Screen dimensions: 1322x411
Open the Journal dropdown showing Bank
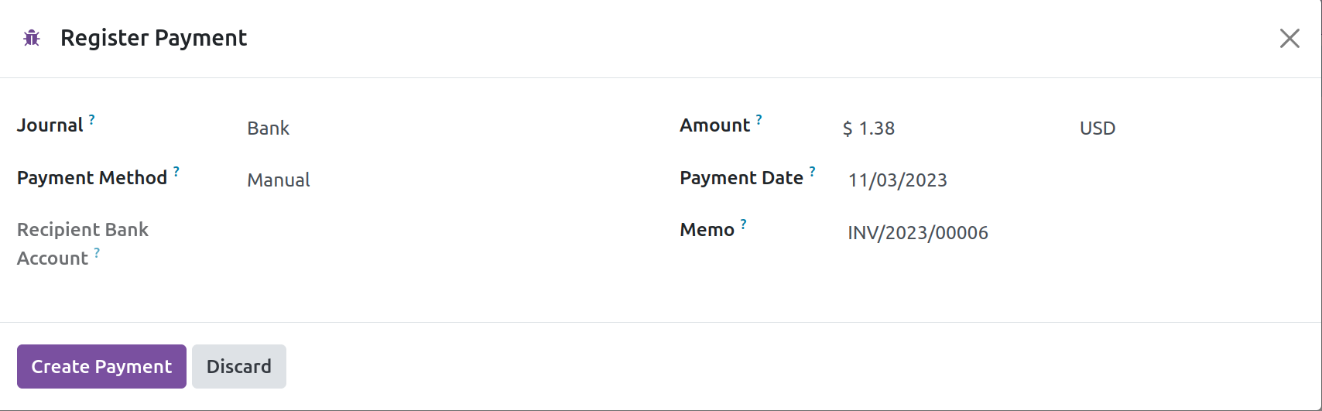(x=433, y=128)
